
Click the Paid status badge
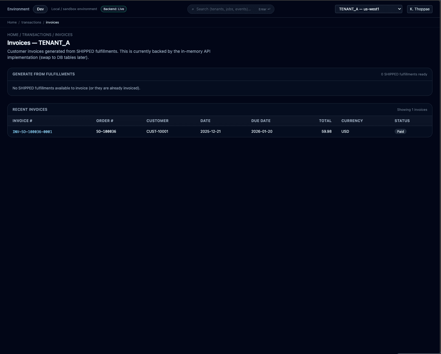(x=400, y=132)
